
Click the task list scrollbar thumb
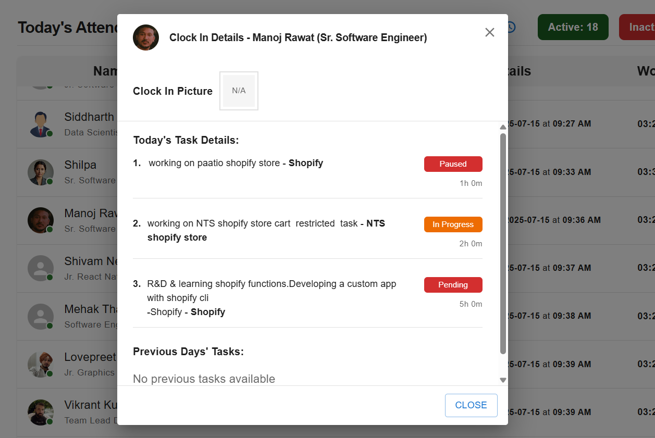coord(503,244)
